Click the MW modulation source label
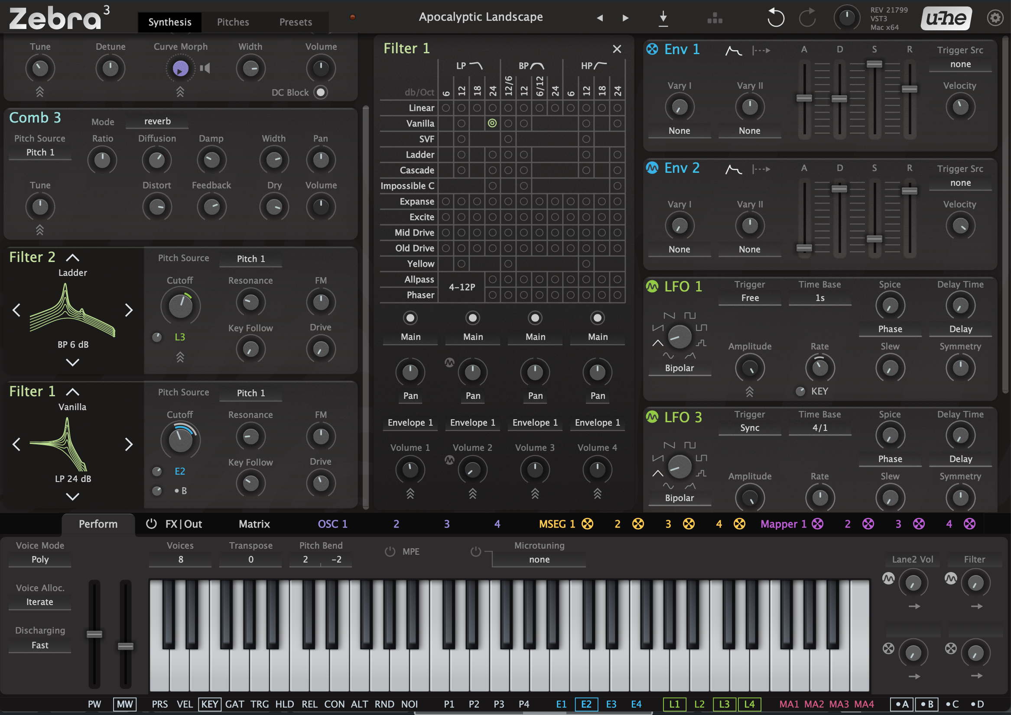1011x715 pixels. click(125, 704)
